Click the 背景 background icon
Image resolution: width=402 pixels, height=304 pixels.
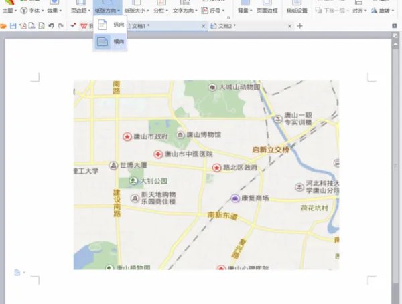[245, 3]
